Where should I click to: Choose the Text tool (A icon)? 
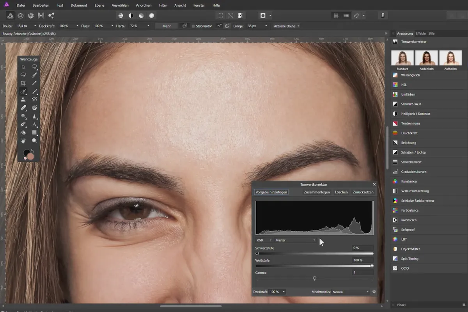coord(34,124)
